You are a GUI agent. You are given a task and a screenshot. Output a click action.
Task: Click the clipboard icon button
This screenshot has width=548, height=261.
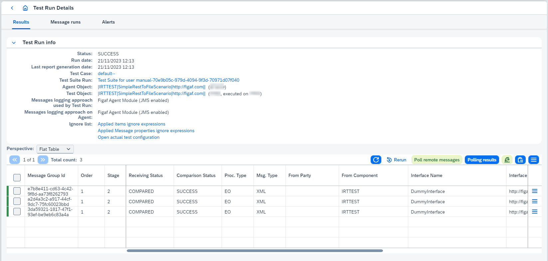[520, 160]
